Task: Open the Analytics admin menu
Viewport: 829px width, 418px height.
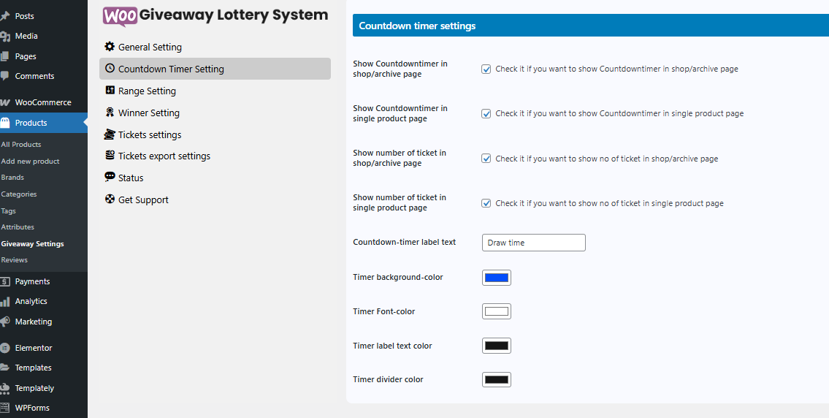Action: (x=31, y=301)
